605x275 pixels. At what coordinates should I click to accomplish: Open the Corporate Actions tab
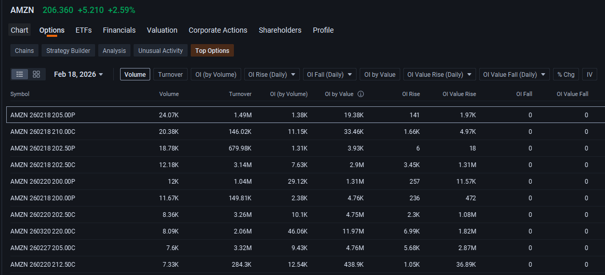tap(218, 30)
